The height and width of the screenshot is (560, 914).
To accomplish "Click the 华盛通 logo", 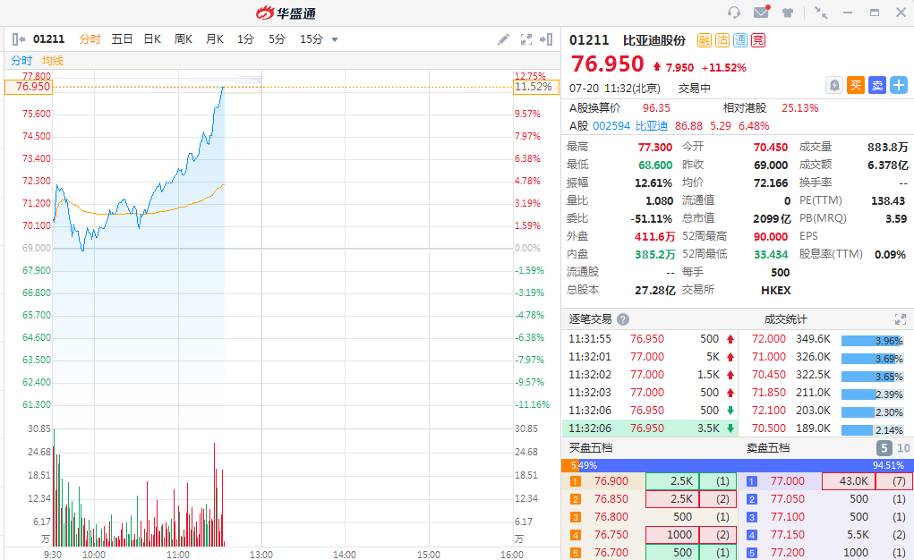I will click(286, 13).
